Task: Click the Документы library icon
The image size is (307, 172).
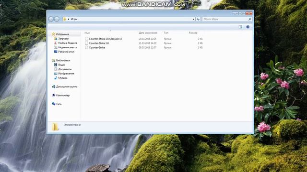Action: [56, 69]
